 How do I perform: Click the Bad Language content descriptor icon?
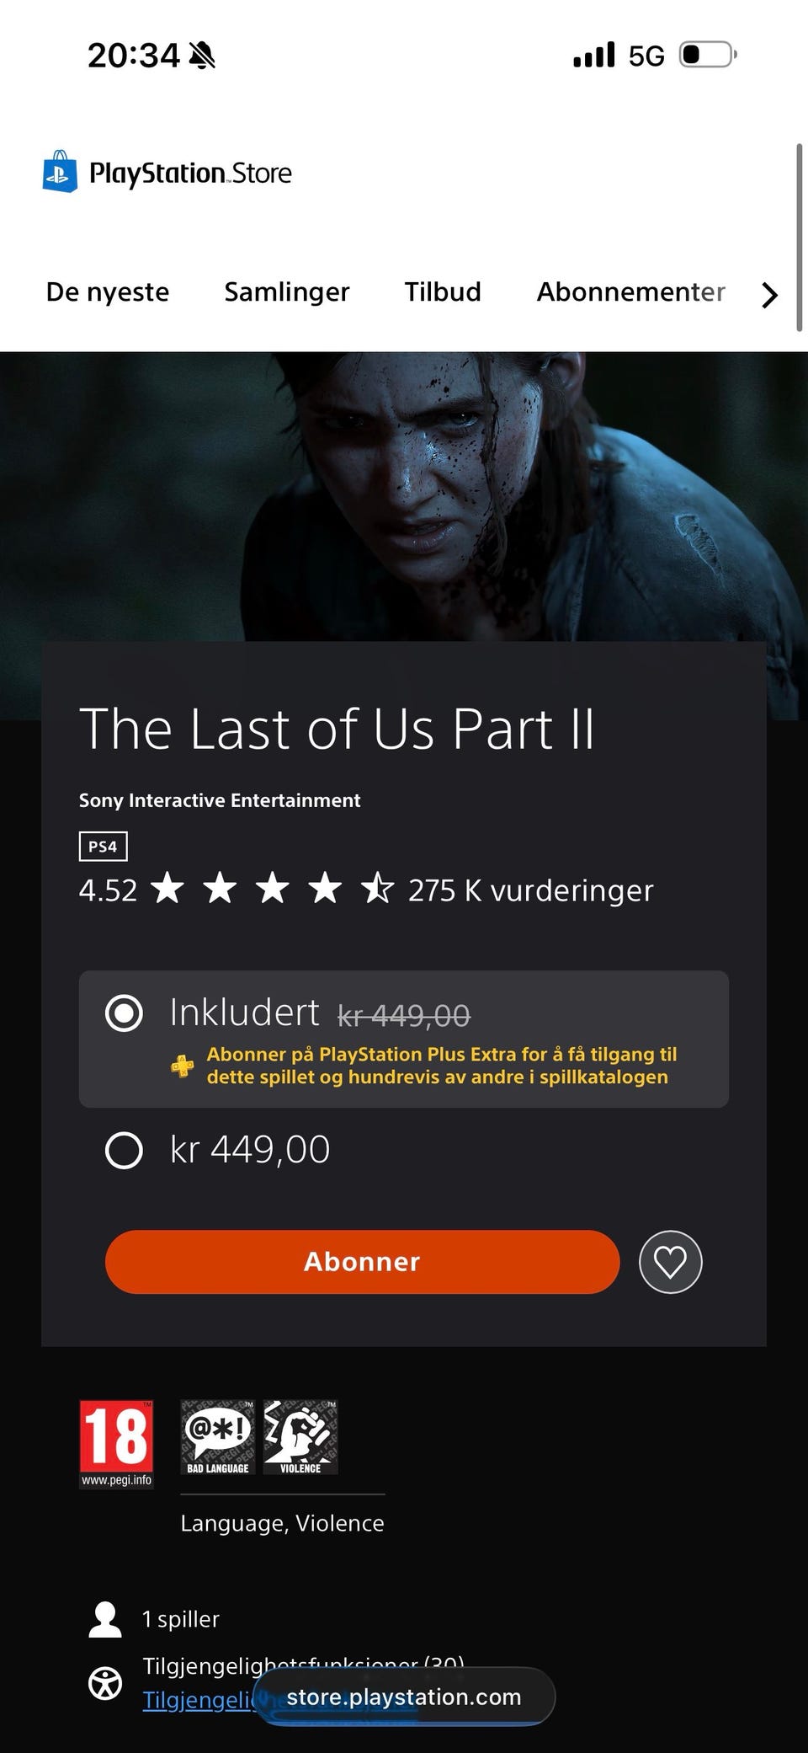(x=218, y=1437)
